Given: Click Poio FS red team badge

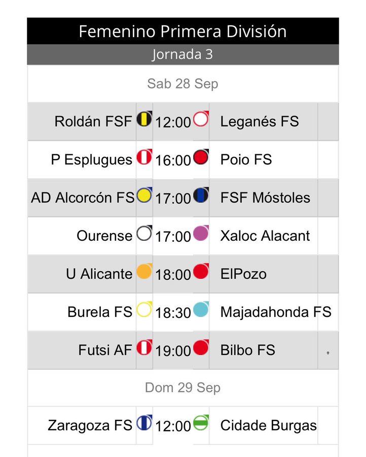Looking at the screenshot, I should point(201,157).
